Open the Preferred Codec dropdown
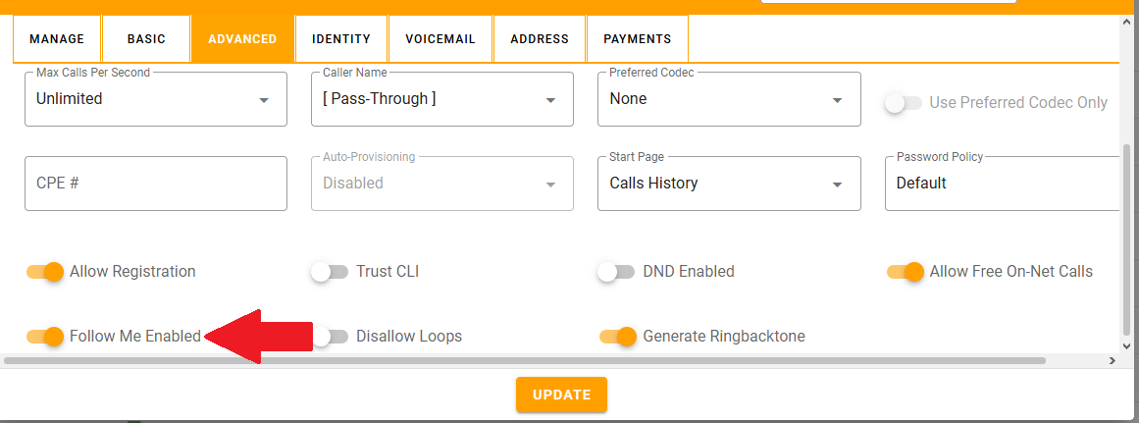This screenshot has width=1139, height=423. point(729,99)
